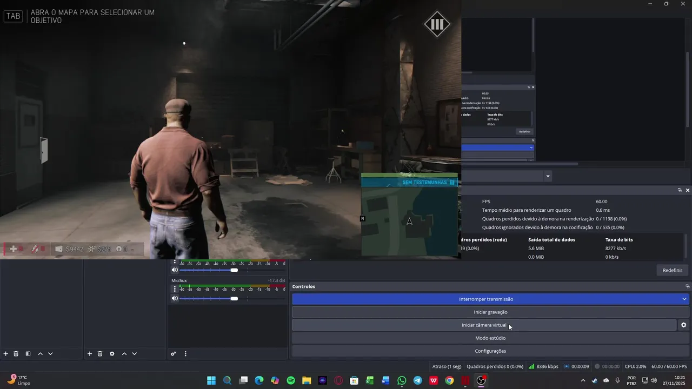Mute the Mic/Aux channel speaker icon
The image size is (692, 389).
(x=175, y=298)
